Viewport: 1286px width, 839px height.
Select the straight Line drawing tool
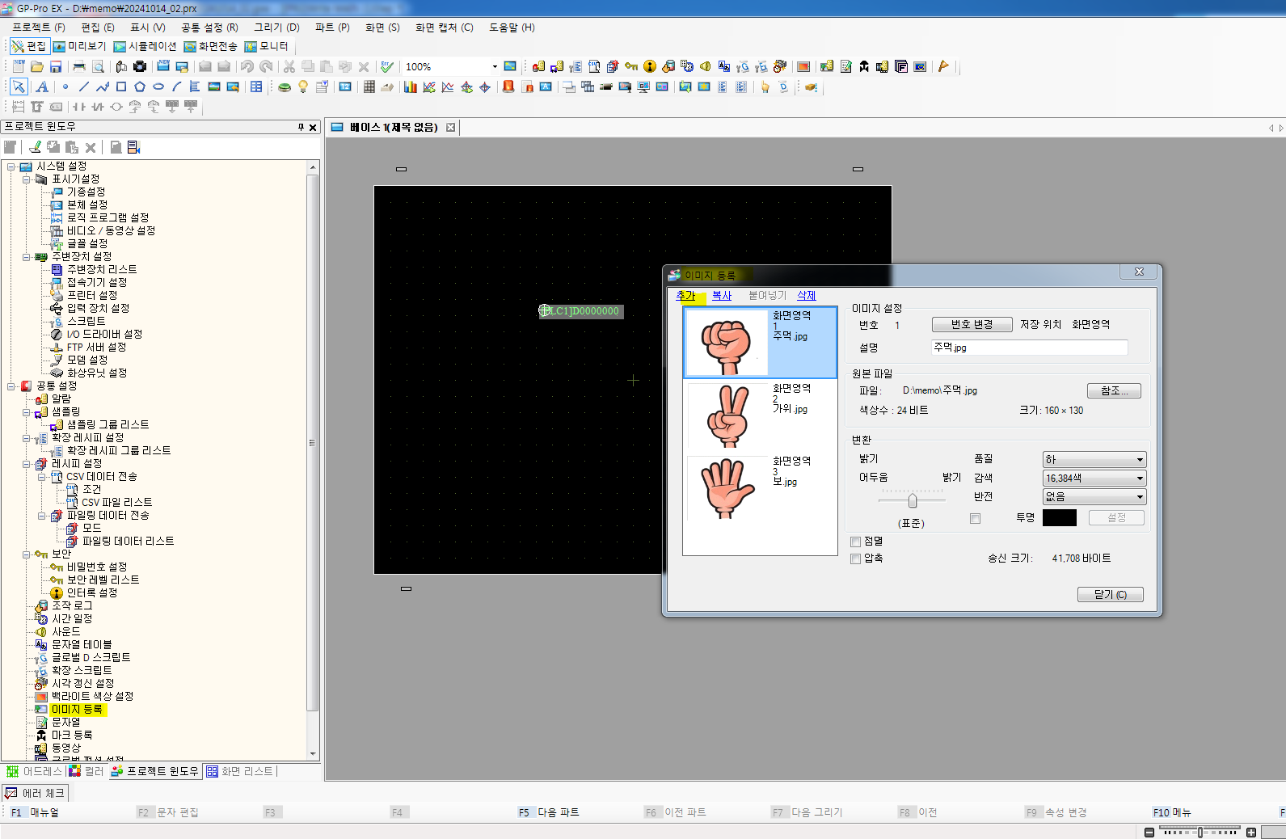pyautogui.click(x=83, y=86)
